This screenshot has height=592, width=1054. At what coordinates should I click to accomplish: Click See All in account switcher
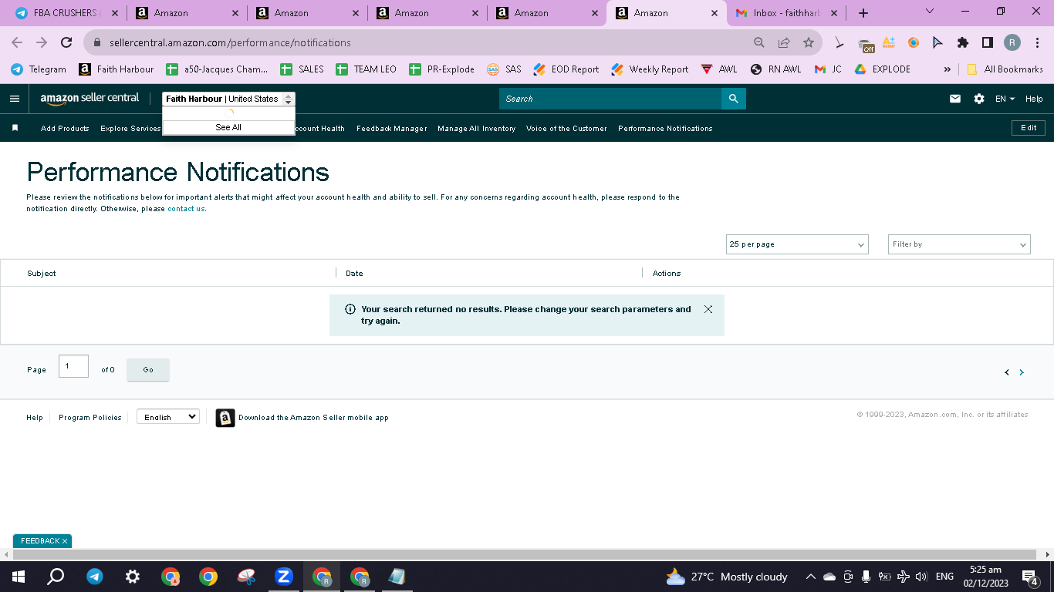[228, 127]
